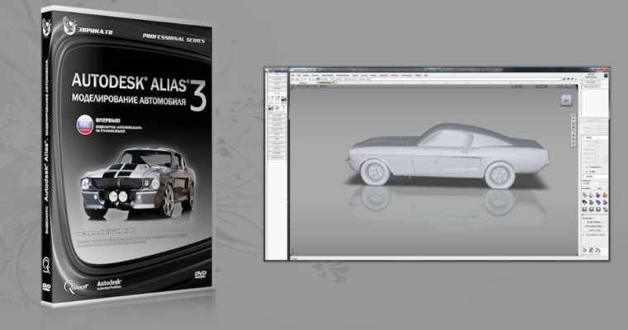This screenshot has height=330, width=628.
Task: Select the black diagnostic shade icon
Action: 584,202
